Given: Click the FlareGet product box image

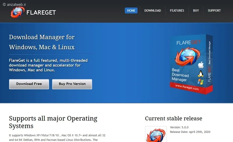Looking at the screenshot, I should [x=191, y=64].
